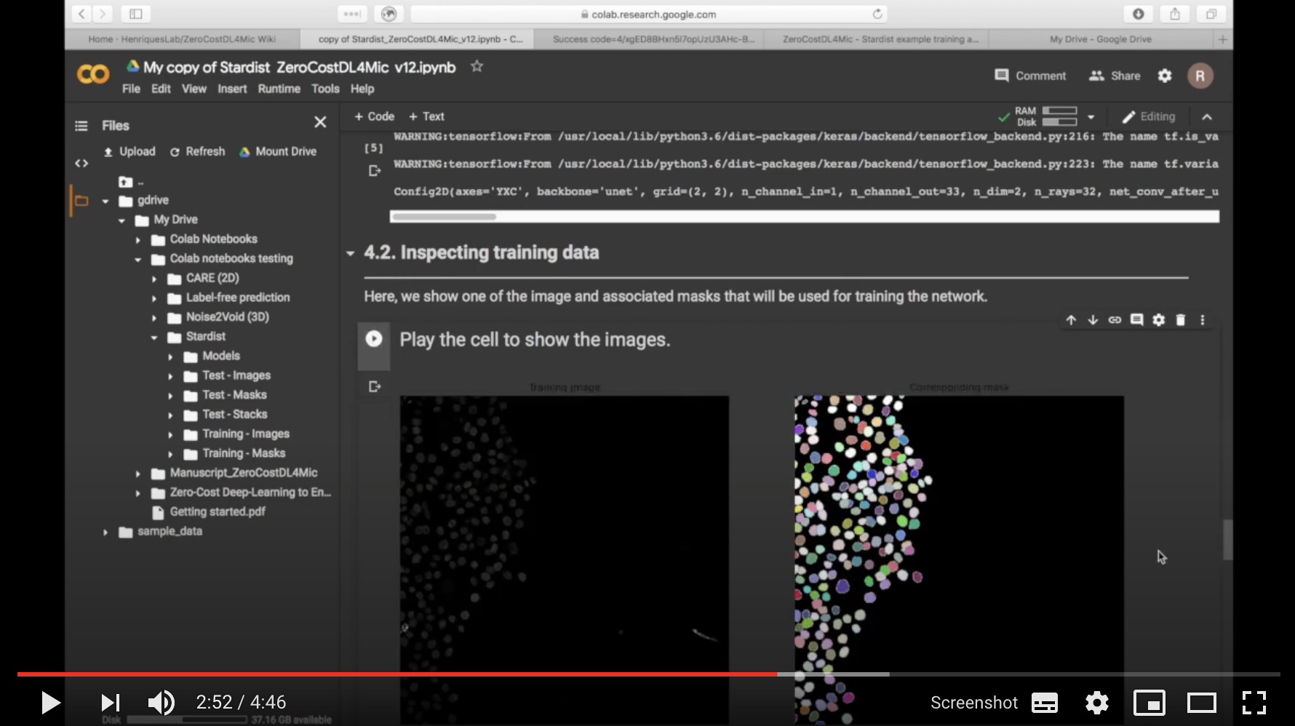Viewport: 1295px width, 726px height.
Task: Toggle theater mode in video player
Action: point(1201,703)
